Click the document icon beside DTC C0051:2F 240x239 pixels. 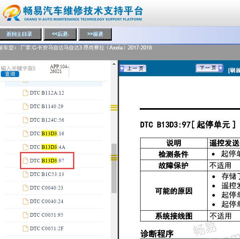coord(26,229)
